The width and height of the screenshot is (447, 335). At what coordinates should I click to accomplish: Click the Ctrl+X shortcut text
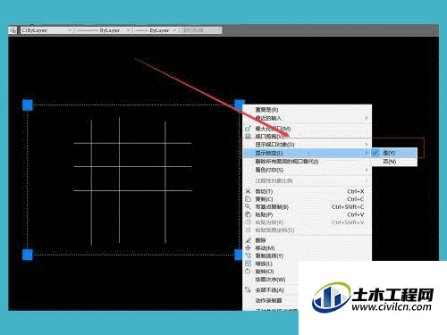[356, 191]
